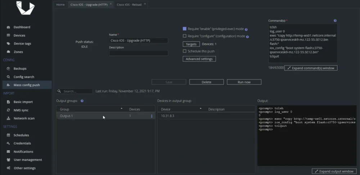Open NMS sync in the sidebar
This screenshot has height=175, width=360.
coord(21,110)
